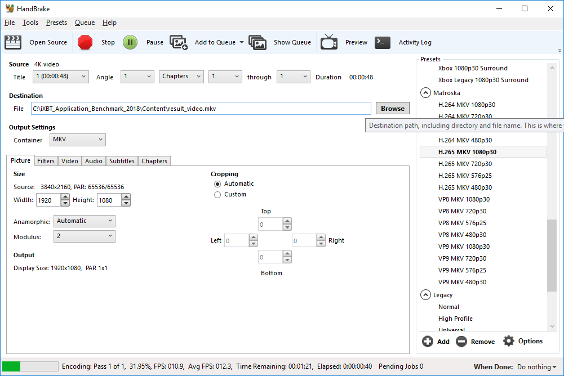Select the H.264 MKV 480p30 preset
Viewport: 564px width, 376px height.
click(465, 140)
